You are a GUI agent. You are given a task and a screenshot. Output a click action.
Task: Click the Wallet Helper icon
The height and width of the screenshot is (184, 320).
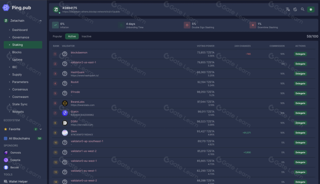[6, 181]
